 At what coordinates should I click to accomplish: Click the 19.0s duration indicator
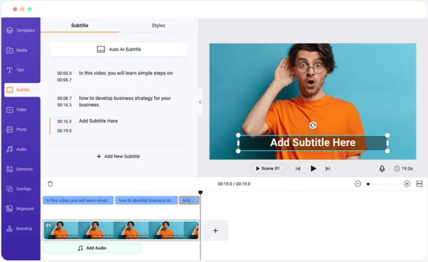click(x=403, y=169)
